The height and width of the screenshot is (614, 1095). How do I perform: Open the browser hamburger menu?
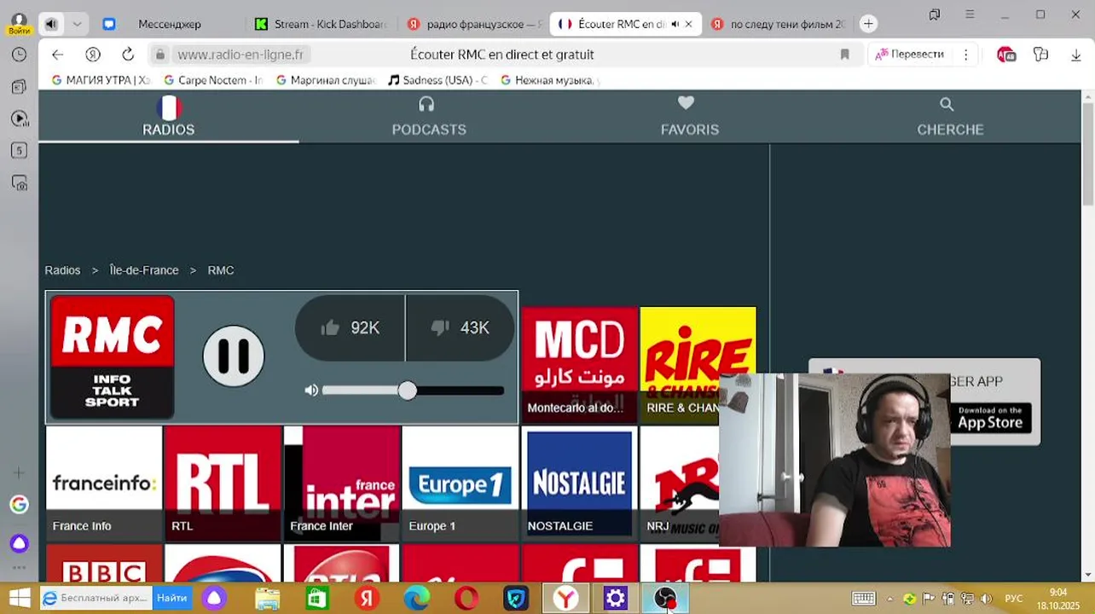coord(970,14)
